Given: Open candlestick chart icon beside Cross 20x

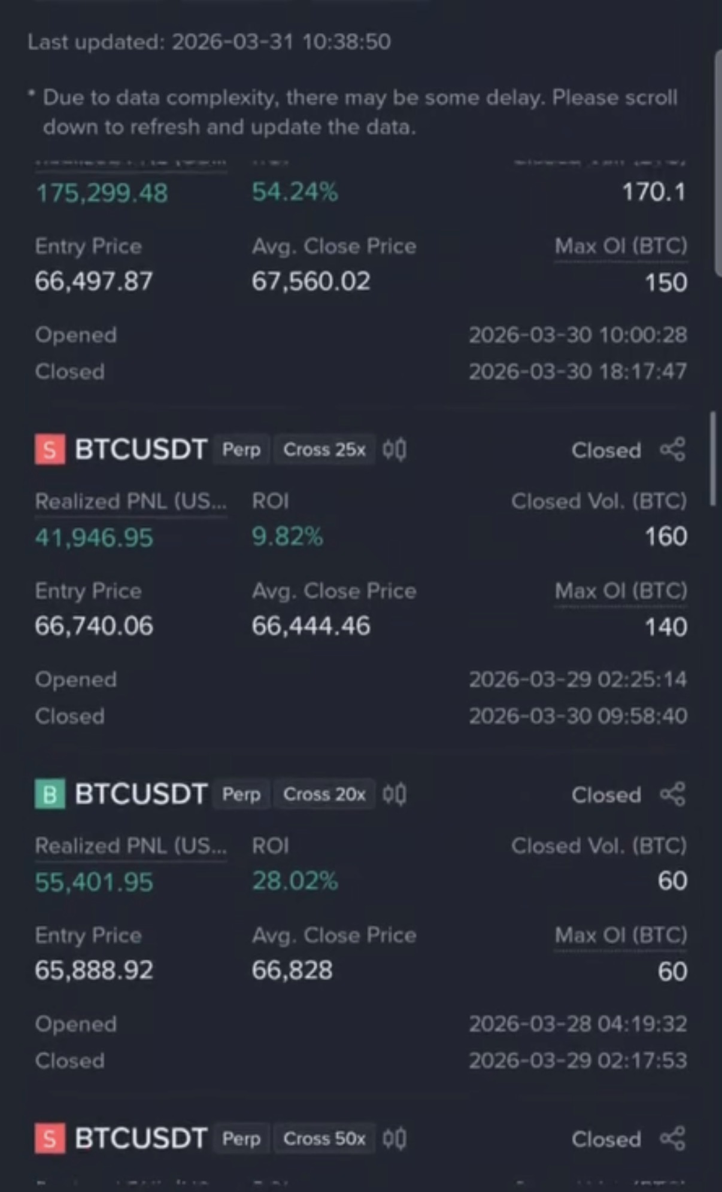Looking at the screenshot, I should [x=395, y=794].
